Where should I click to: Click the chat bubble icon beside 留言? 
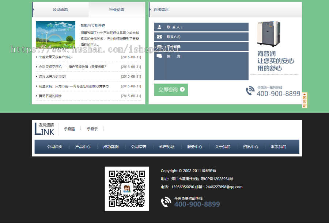(159, 56)
